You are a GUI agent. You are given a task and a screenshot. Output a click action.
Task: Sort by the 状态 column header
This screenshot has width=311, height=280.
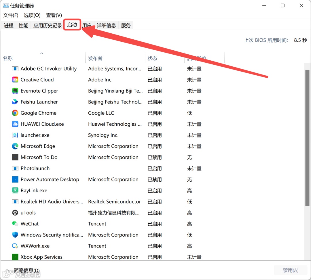click(x=165, y=57)
